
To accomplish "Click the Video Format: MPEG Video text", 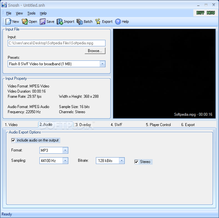I will pos(28,86).
